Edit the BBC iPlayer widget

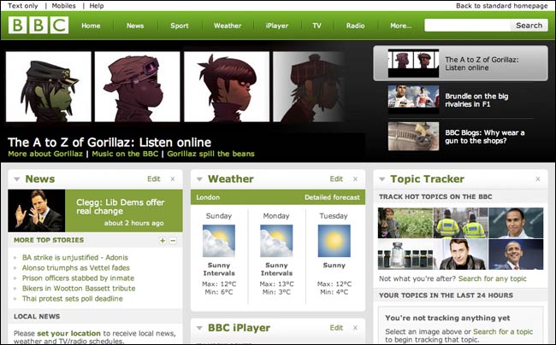(336, 328)
